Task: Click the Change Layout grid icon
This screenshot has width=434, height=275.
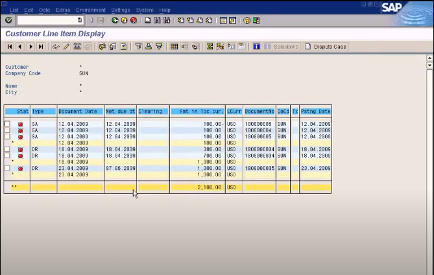Action: pos(174,47)
